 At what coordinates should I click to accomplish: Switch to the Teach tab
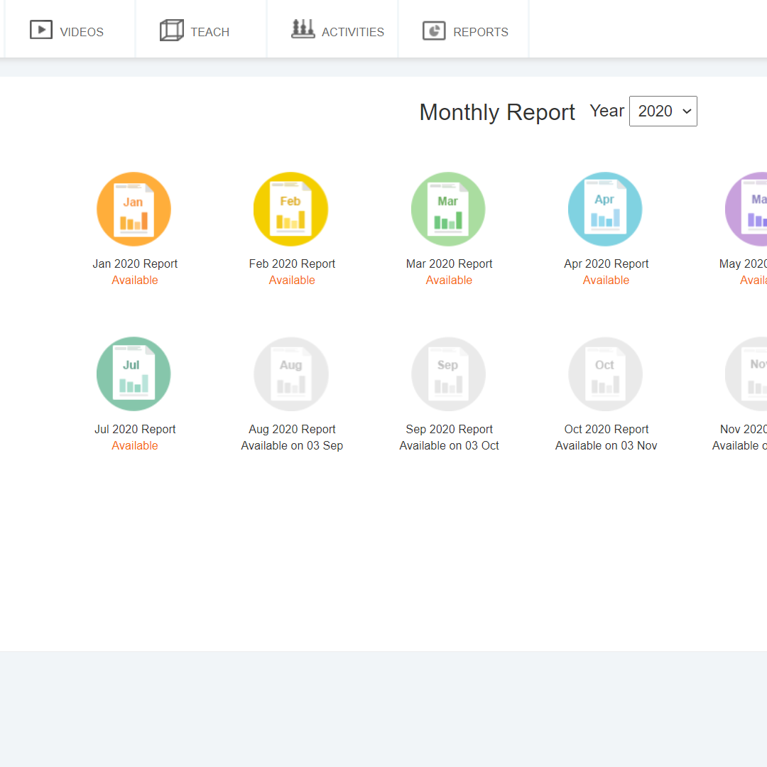[x=195, y=31]
